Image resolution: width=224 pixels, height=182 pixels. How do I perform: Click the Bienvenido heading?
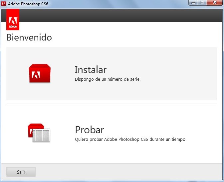[29, 38]
